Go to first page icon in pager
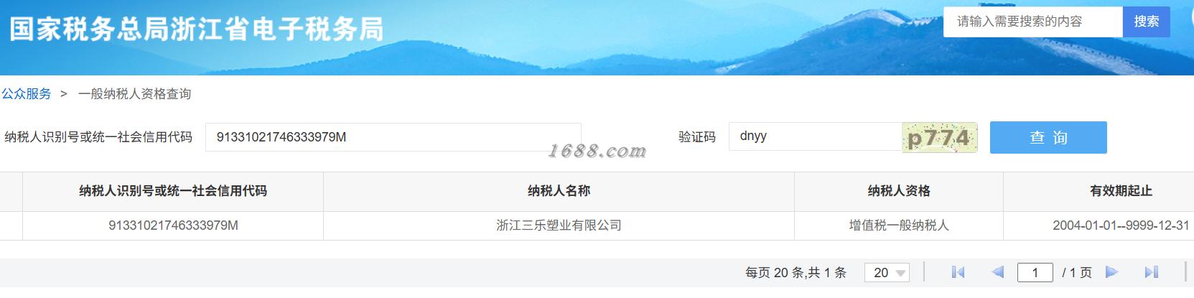Image resolution: width=1194 pixels, height=298 pixels. 957,272
